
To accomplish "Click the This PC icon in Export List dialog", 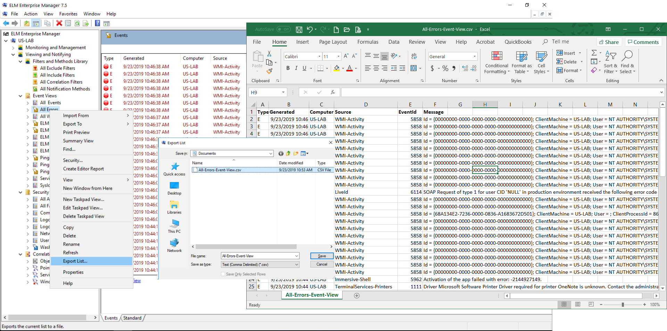I will pyautogui.click(x=174, y=226).
